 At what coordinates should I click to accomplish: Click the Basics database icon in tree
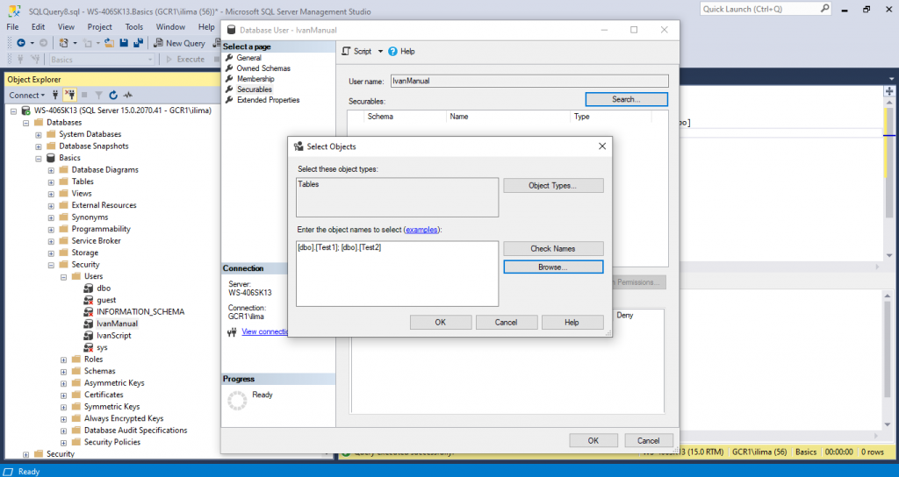51,158
